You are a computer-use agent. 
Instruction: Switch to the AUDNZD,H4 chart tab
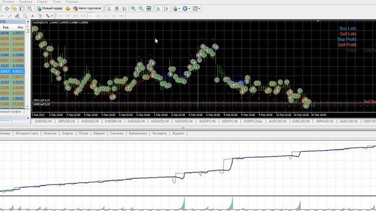(x=160, y=121)
